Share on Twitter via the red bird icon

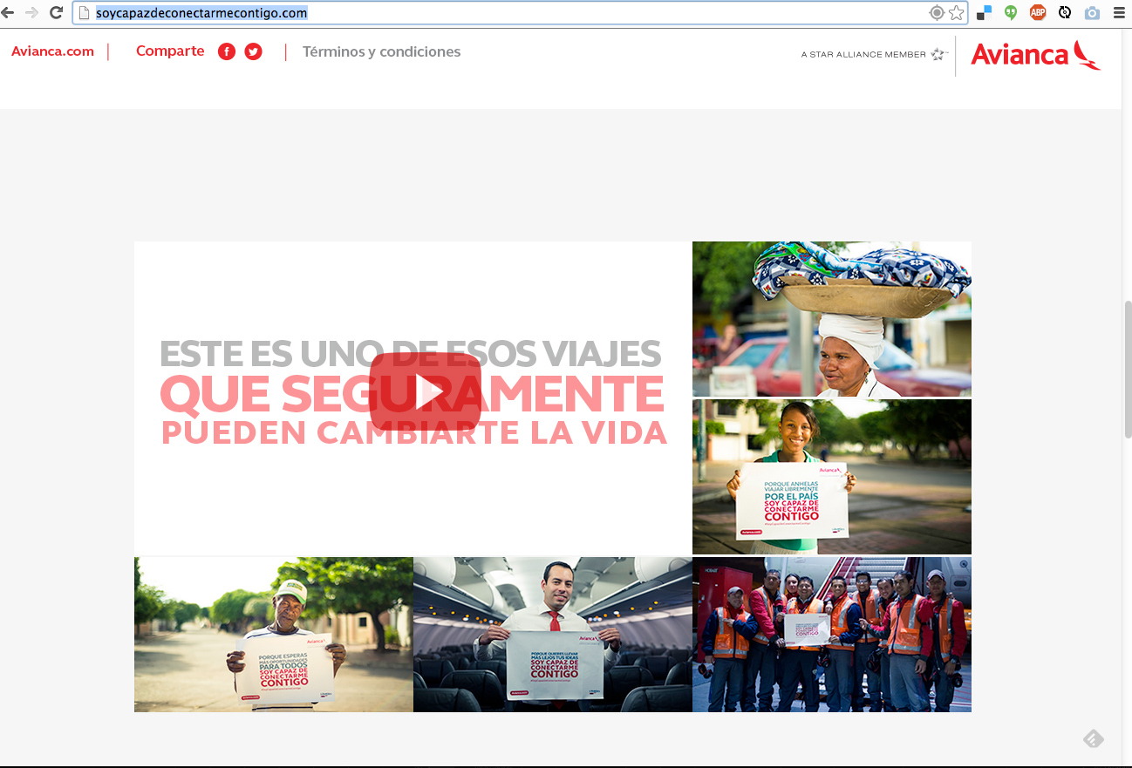[x=253, y=51]
